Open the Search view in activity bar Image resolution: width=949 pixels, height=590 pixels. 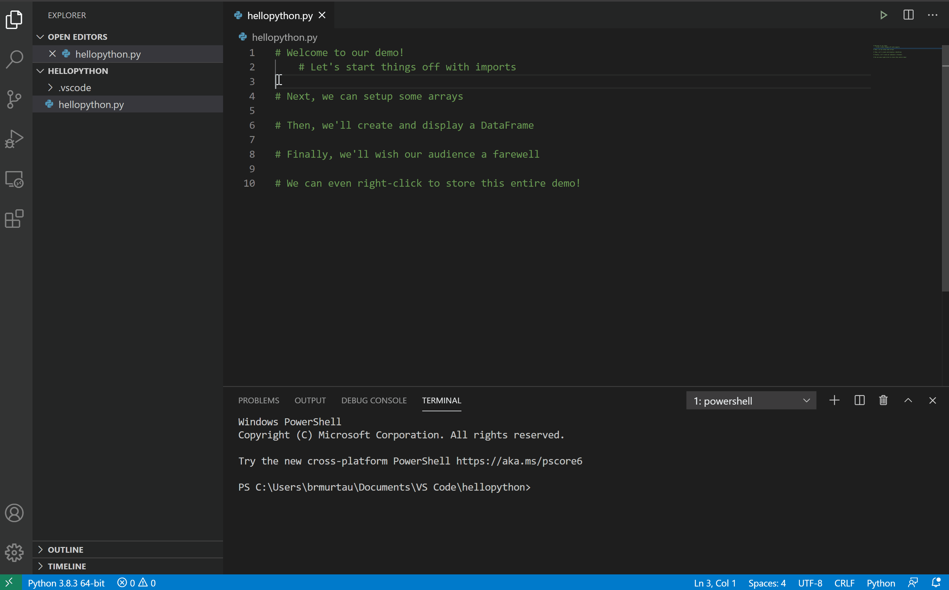click(x=14, y=59)
